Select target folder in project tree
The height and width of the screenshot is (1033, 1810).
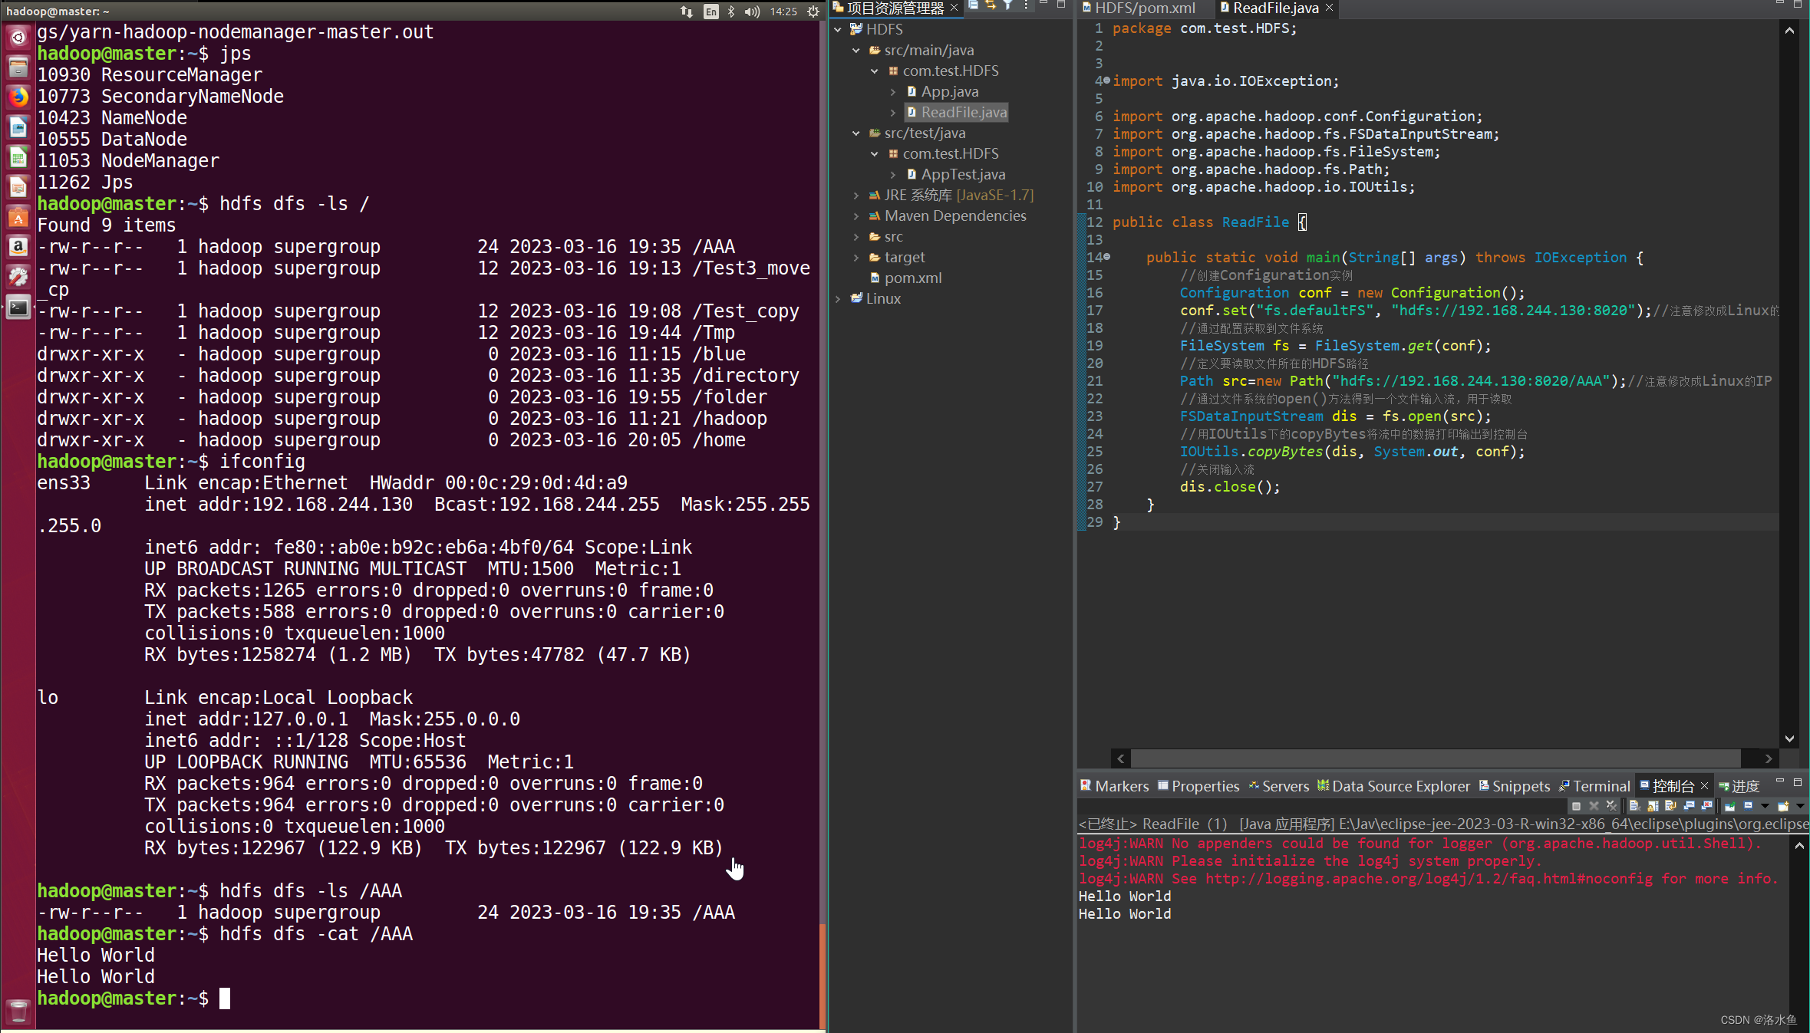click(897, 257)
